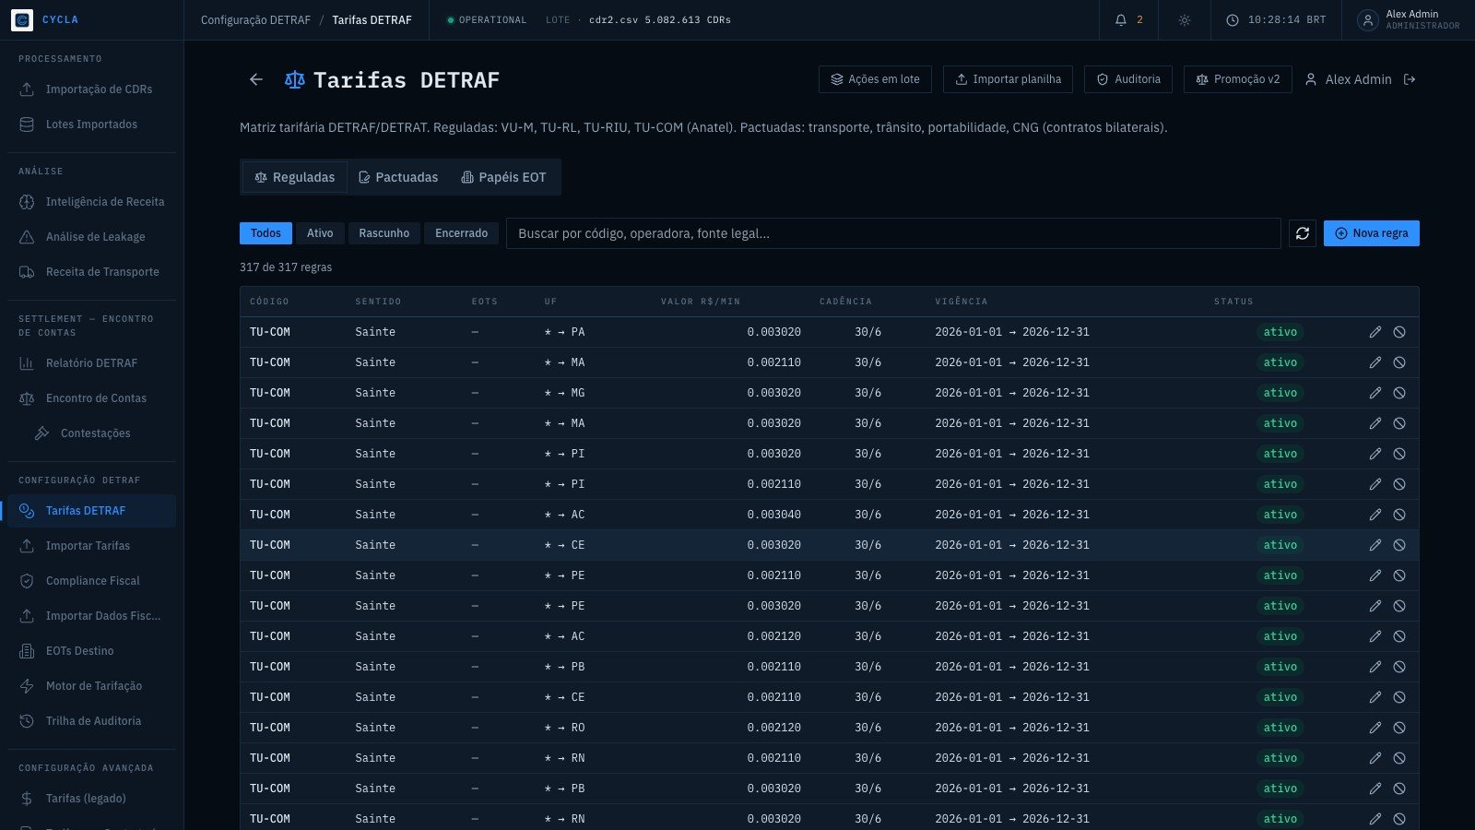1475x830 pixels.
Task: Filter rules by Todos
Action: pos(265,233)
